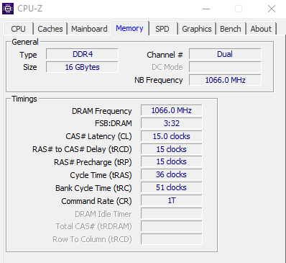Click the RAS# Precharge value 15 clocks
The image size is (286, 263).
tap(172, 161)
